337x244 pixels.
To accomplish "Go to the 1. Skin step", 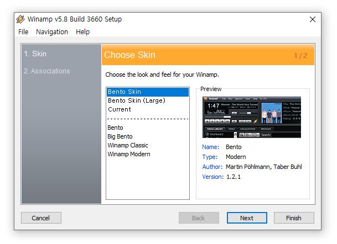I will (x=35, y=54).
